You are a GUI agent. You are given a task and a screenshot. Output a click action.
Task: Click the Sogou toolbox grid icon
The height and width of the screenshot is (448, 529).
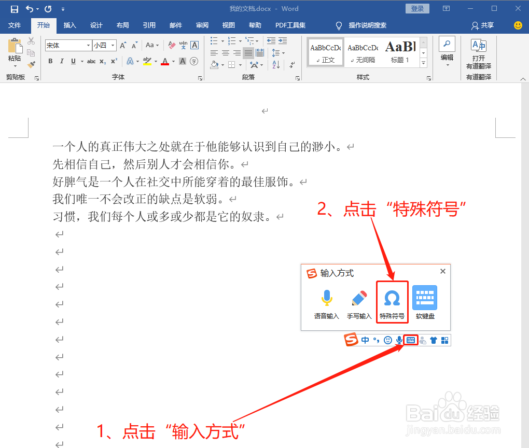444,340
